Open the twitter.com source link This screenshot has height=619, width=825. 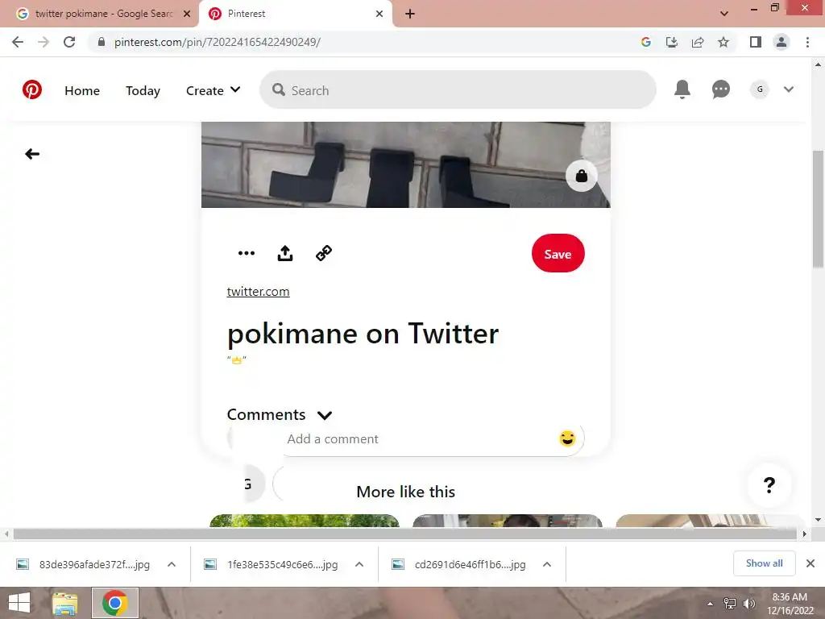(x=258, y=292)
